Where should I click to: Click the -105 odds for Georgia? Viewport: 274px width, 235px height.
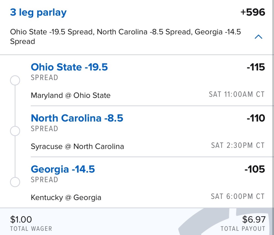tap(255, 169)
